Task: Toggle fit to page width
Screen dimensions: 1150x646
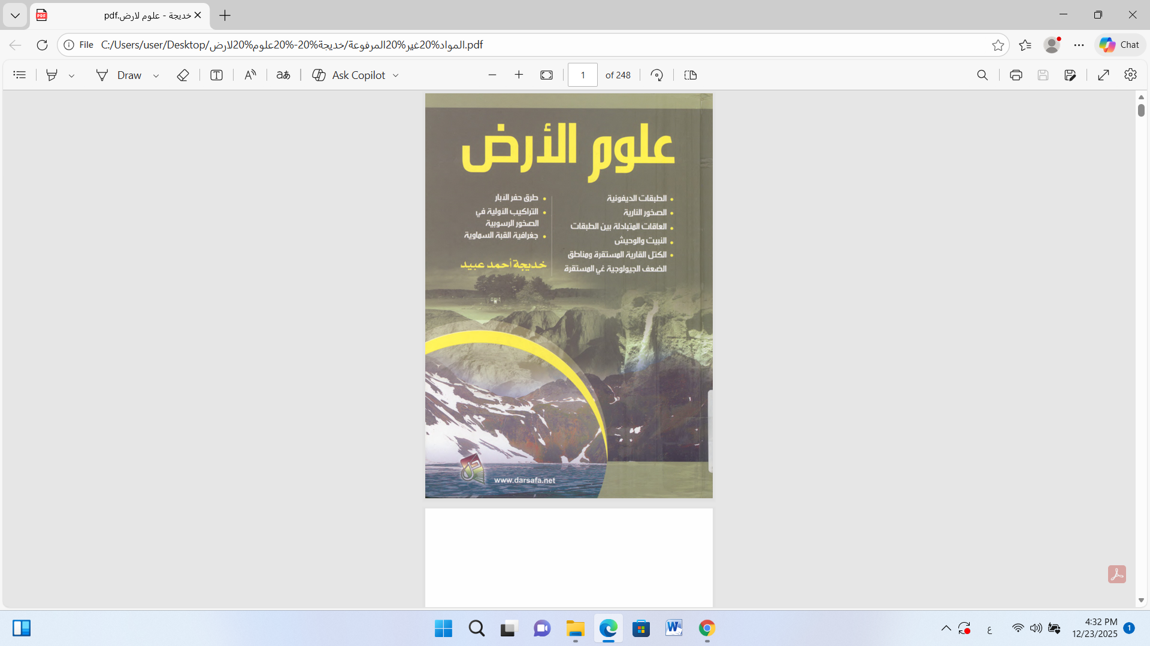Action: coord(546,75)
